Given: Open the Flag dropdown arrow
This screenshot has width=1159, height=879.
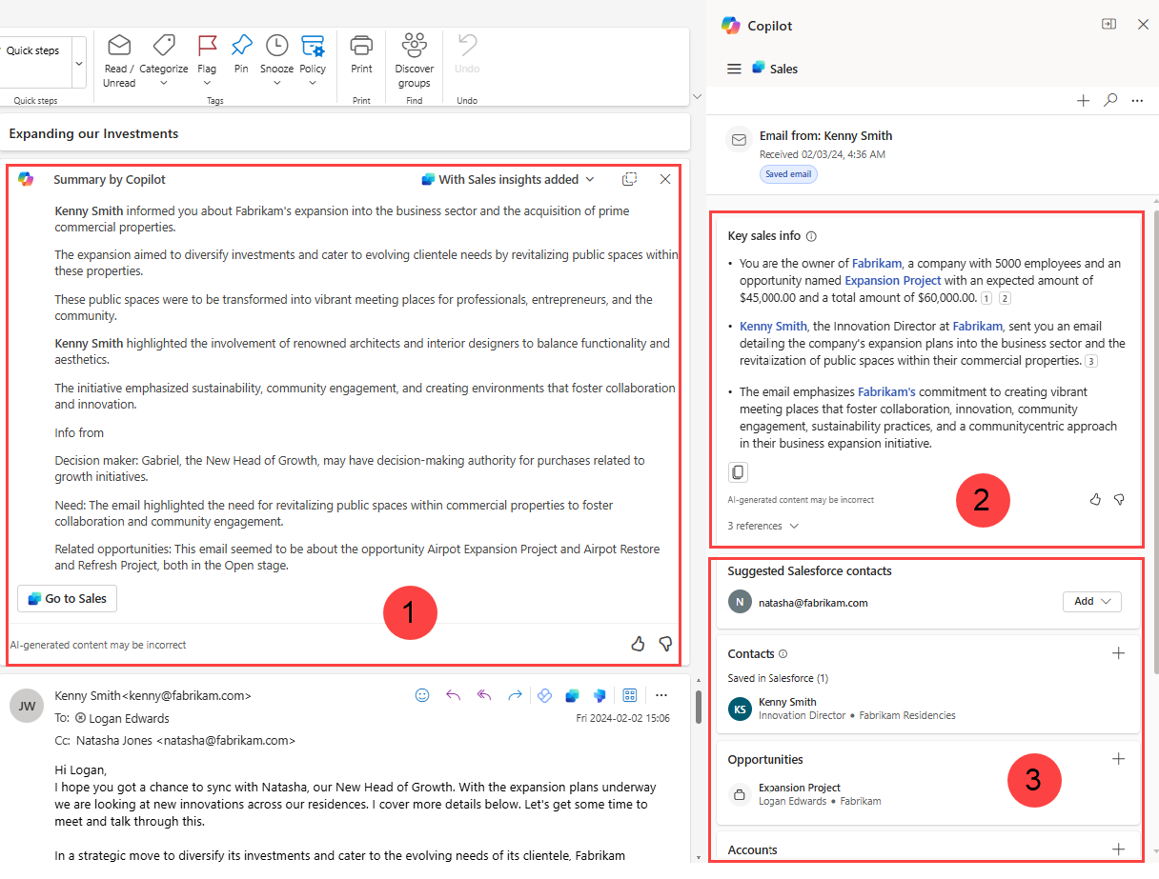Looking at the screenshot, I should coord(207,83).
